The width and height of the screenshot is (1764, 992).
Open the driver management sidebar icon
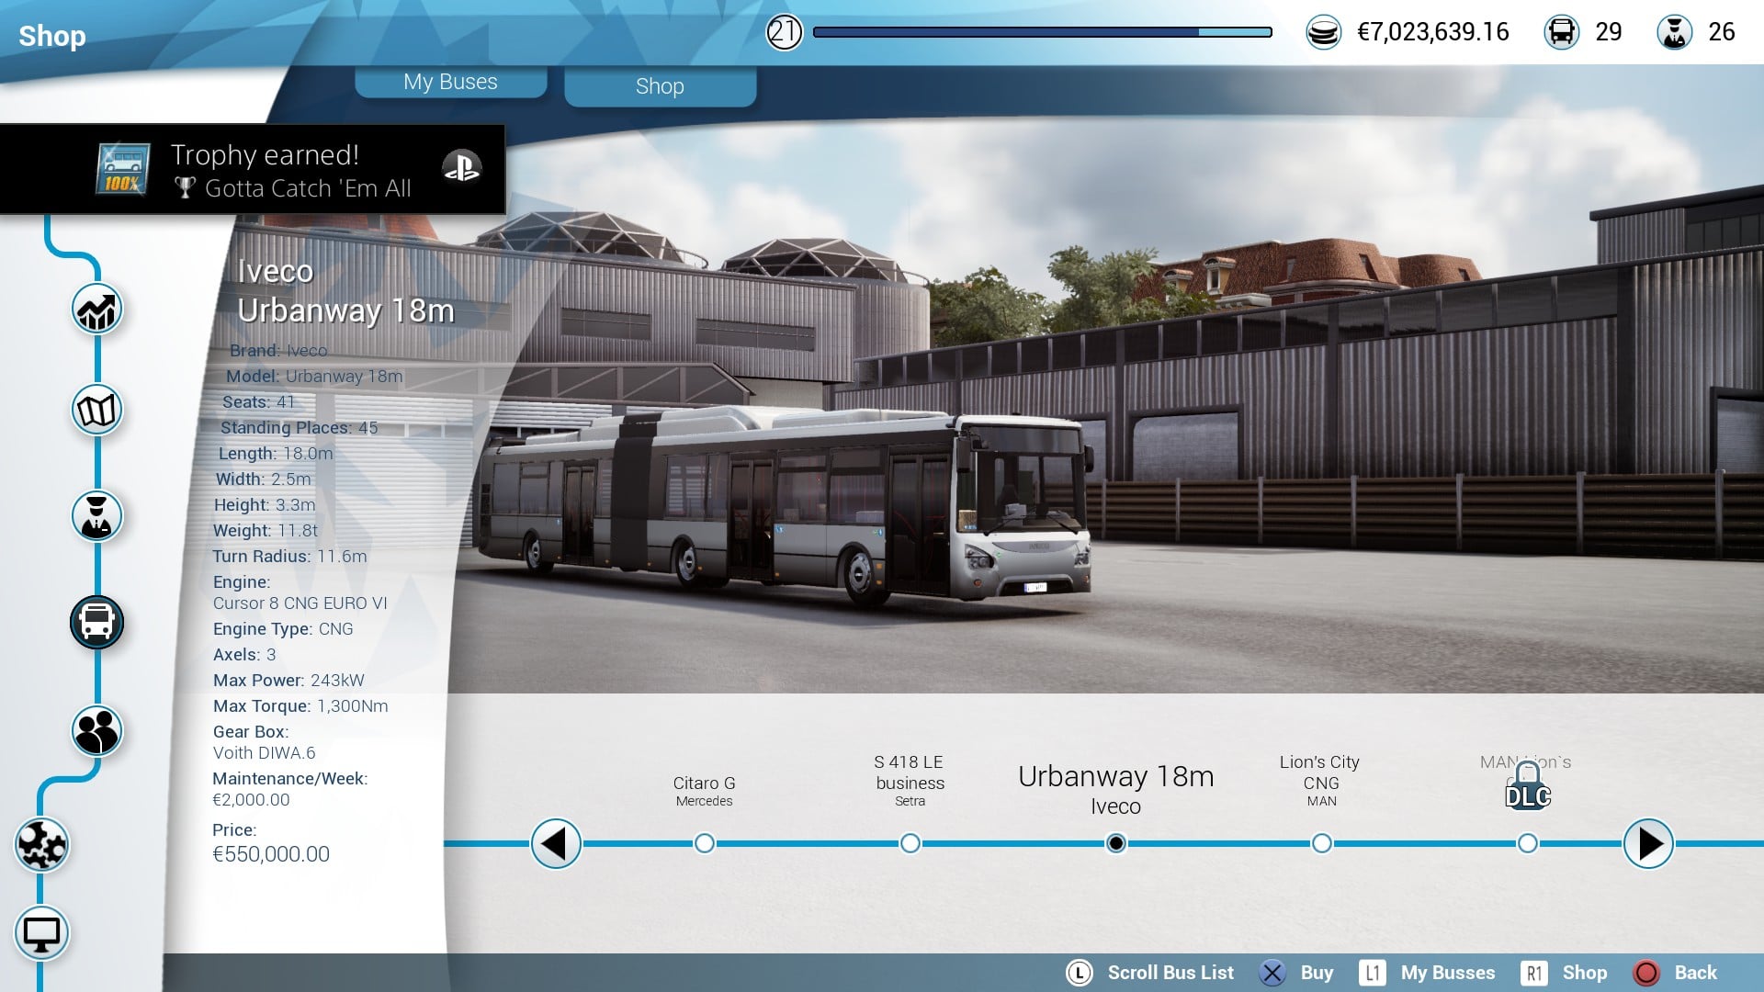(96, 516)
